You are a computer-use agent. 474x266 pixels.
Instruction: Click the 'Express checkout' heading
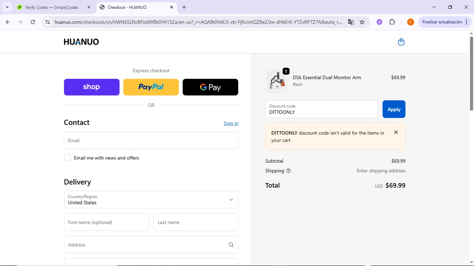click(x=151, y=71)
